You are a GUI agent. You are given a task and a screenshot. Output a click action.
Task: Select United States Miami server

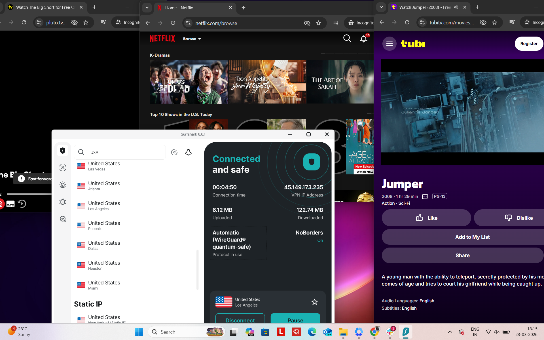pos(135,285)
